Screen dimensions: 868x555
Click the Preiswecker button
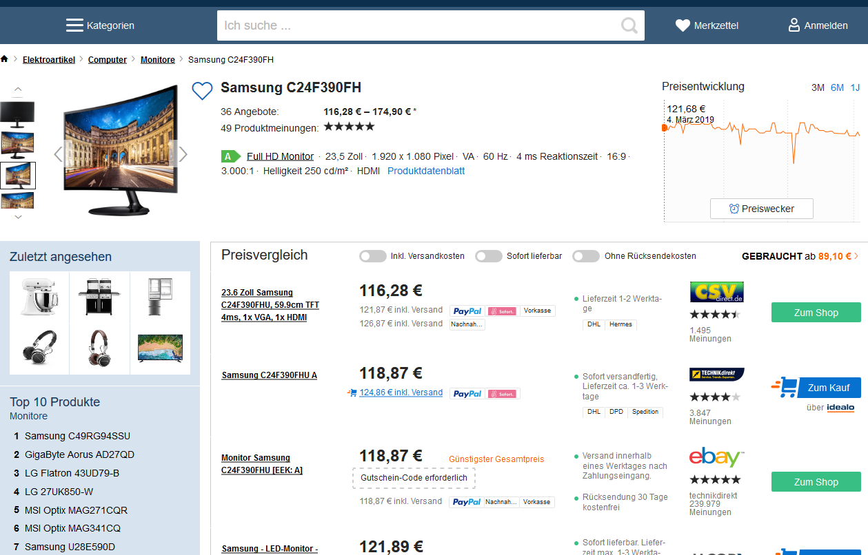(761, 209)
